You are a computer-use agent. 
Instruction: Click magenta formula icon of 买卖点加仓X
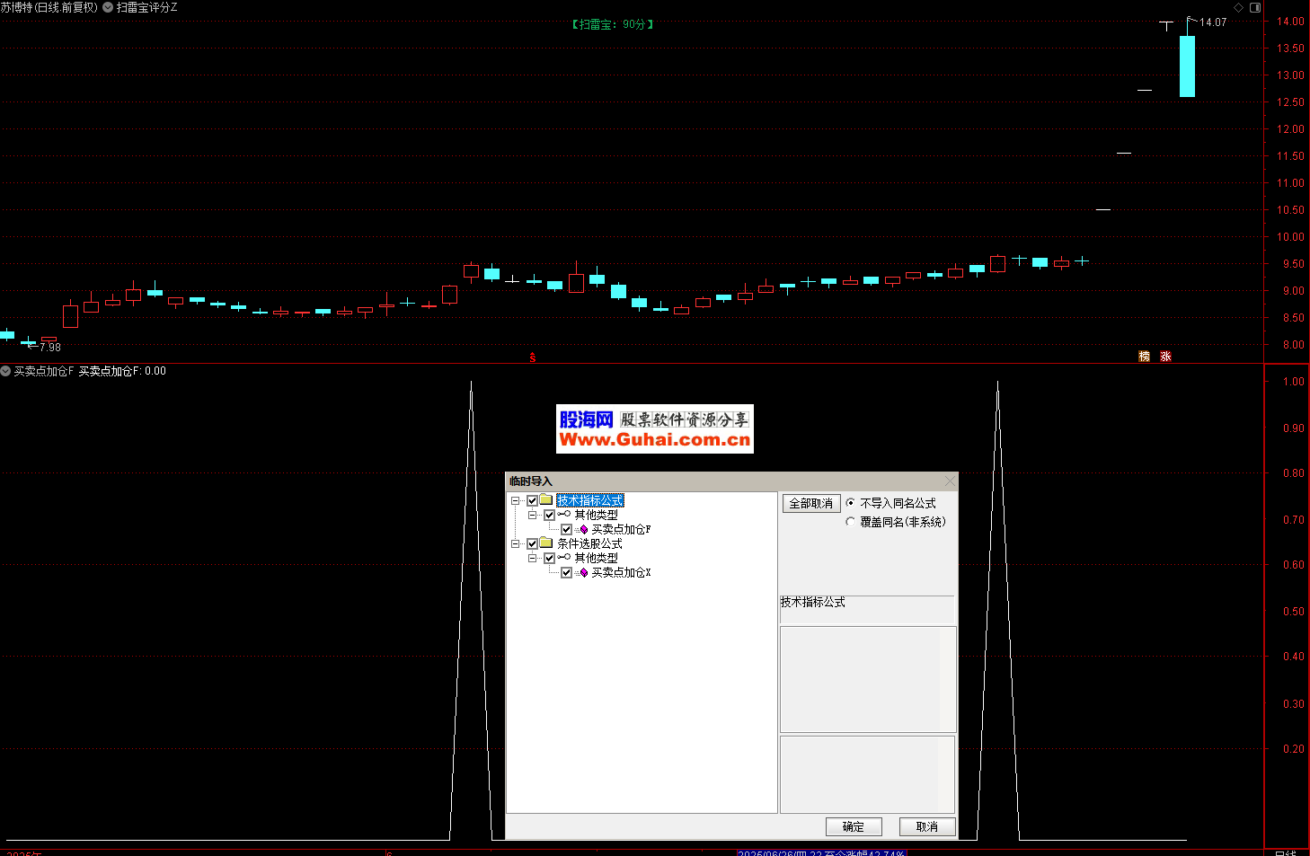coord(582,573)
